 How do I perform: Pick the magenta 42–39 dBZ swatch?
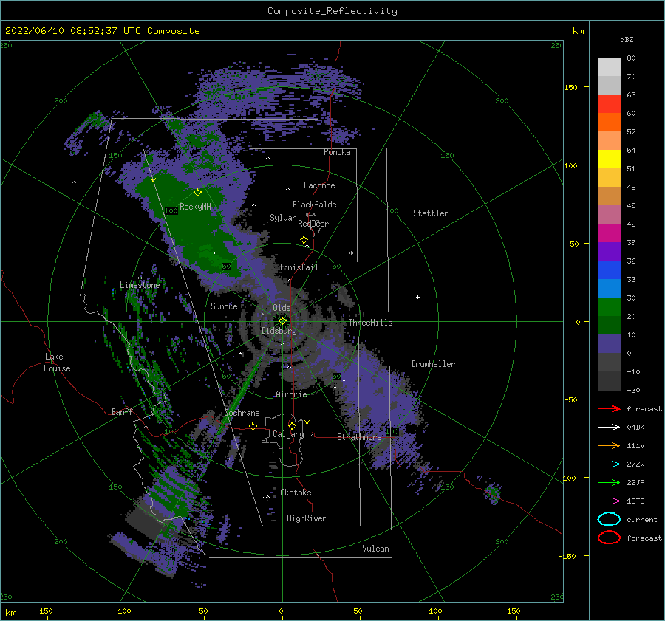click(609, 233)
